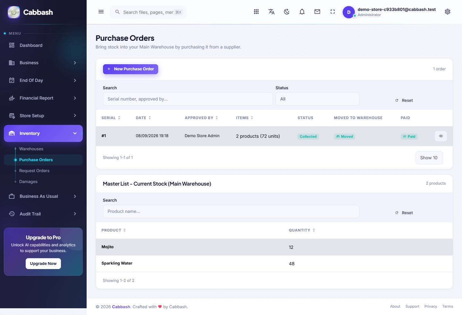Click the language translate icon
Screen dimensions: 462x315
point(271,12)
